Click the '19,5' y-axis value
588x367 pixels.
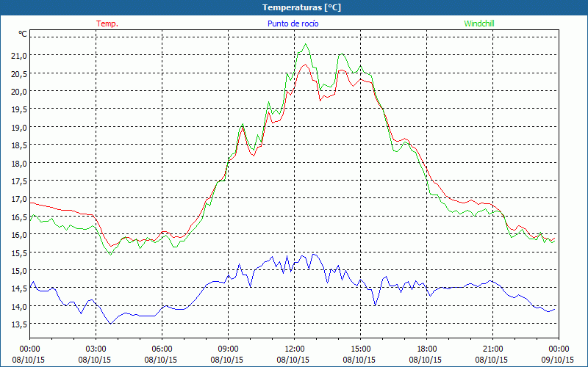pyautogui.click(x=20, y=109)
